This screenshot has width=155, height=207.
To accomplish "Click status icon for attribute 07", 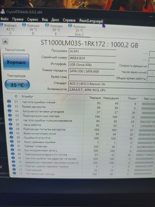I will click(x=10, y=120).
